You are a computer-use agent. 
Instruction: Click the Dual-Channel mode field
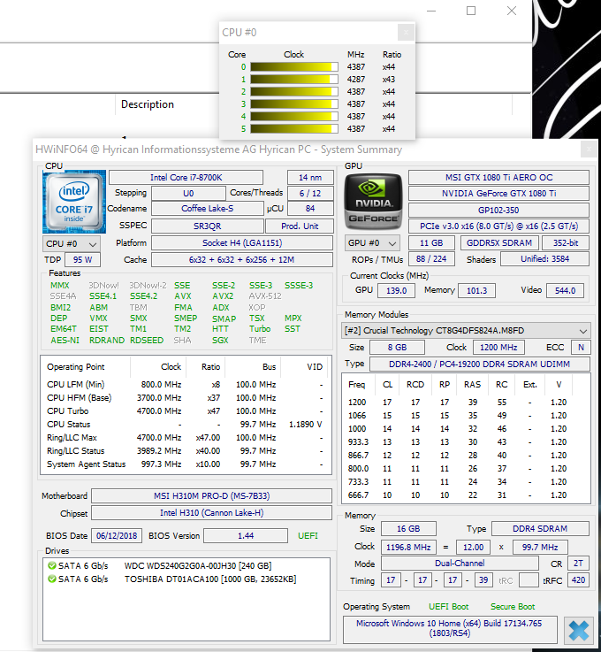pyautogui.click(x=460, y=564)
